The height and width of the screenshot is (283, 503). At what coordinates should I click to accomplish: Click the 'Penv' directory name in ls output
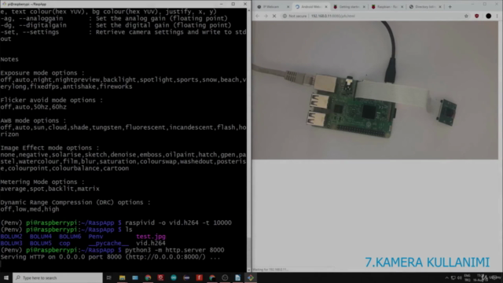click(96, 237)
